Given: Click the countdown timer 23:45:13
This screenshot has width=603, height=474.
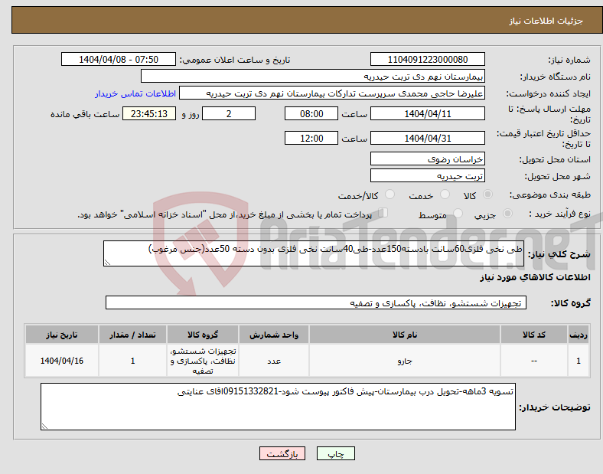Looking at the screenshot, I should click(x=149, y=114).
